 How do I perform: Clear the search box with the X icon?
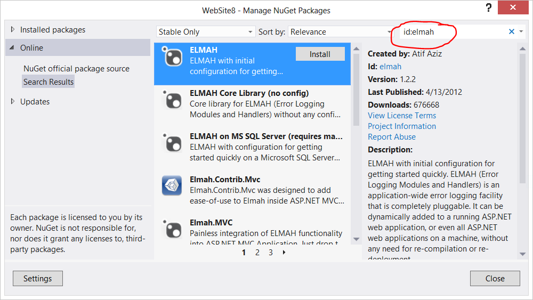pyautogui.click(x=512, y=32)
